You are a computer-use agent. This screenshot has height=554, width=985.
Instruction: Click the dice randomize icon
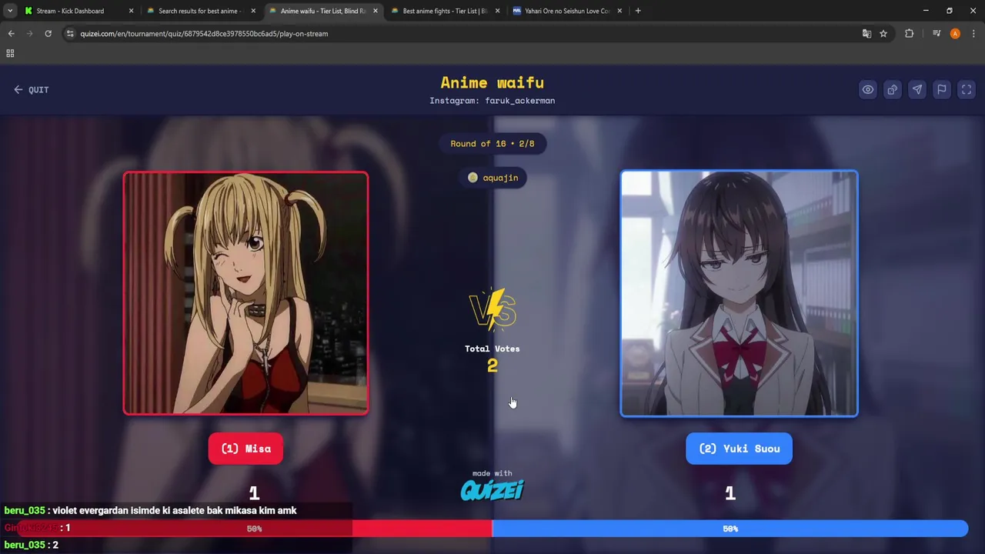892,89
